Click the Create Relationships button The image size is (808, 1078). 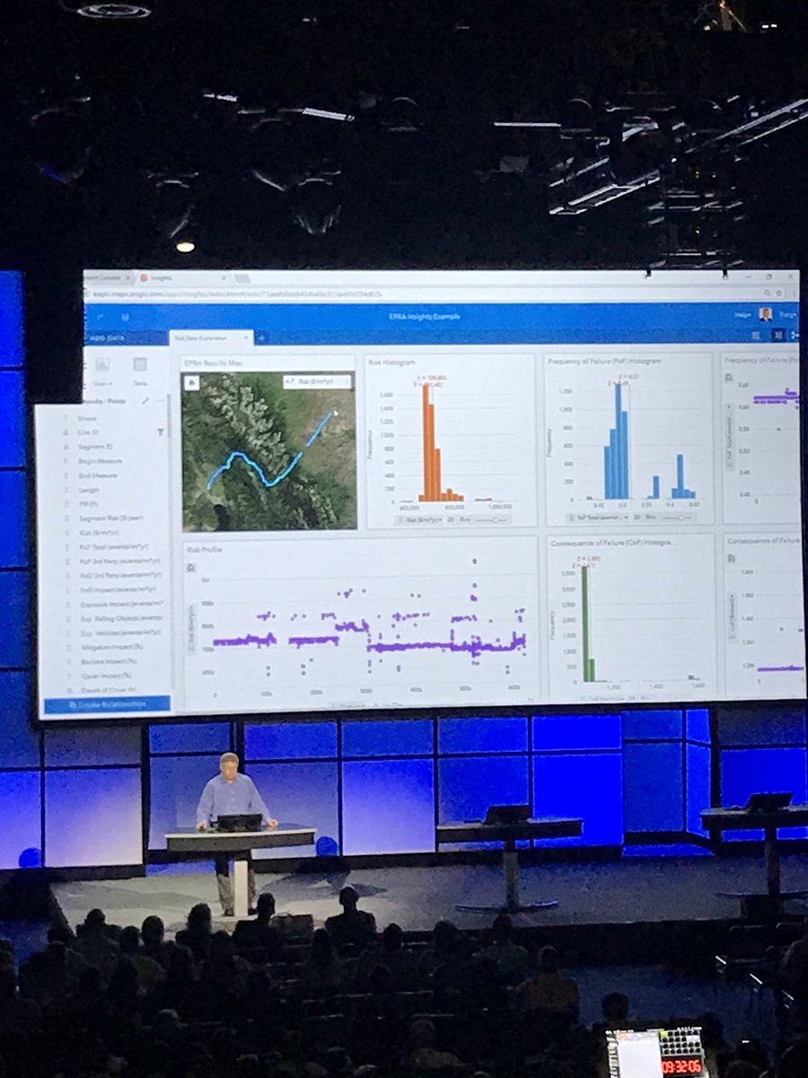(x=107, y=704)
